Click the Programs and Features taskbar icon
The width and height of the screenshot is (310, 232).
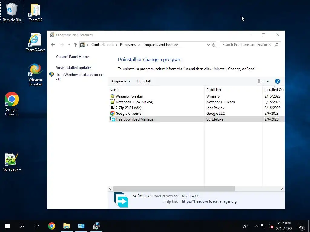(x=96, y=226)
